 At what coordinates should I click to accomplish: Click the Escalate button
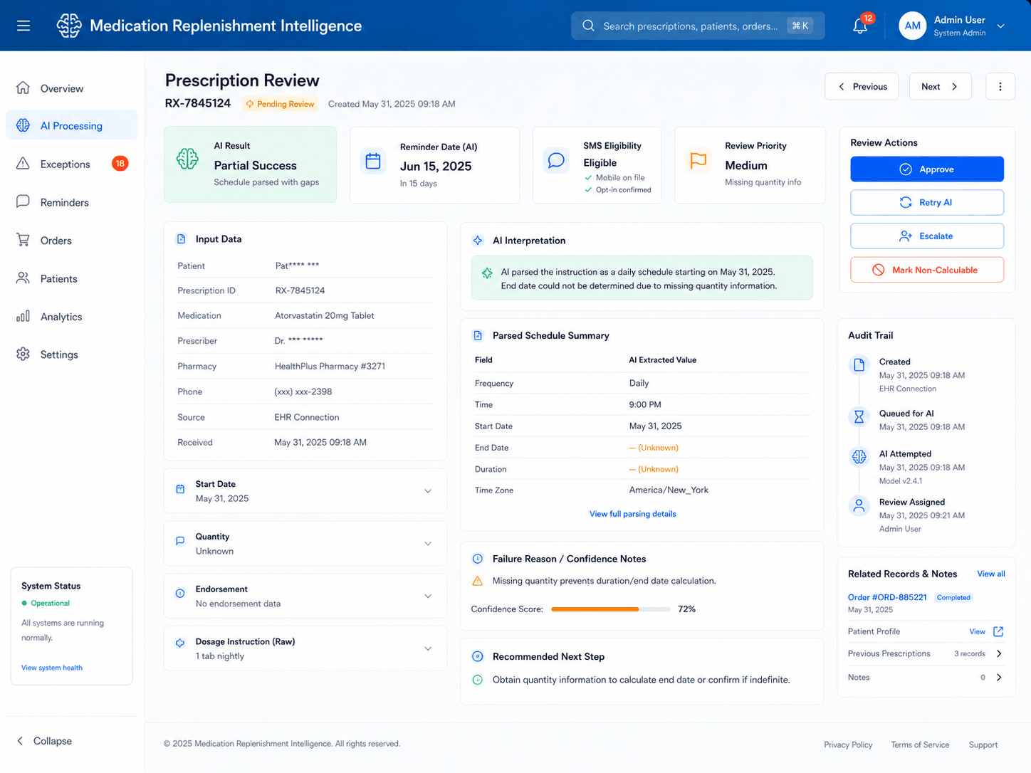tap(927, 236)
